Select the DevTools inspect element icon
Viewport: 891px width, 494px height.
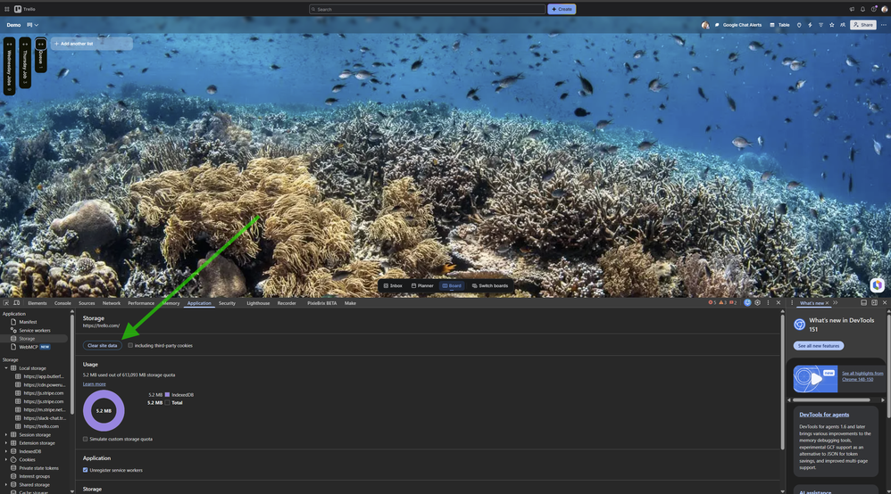coord(6,302)
